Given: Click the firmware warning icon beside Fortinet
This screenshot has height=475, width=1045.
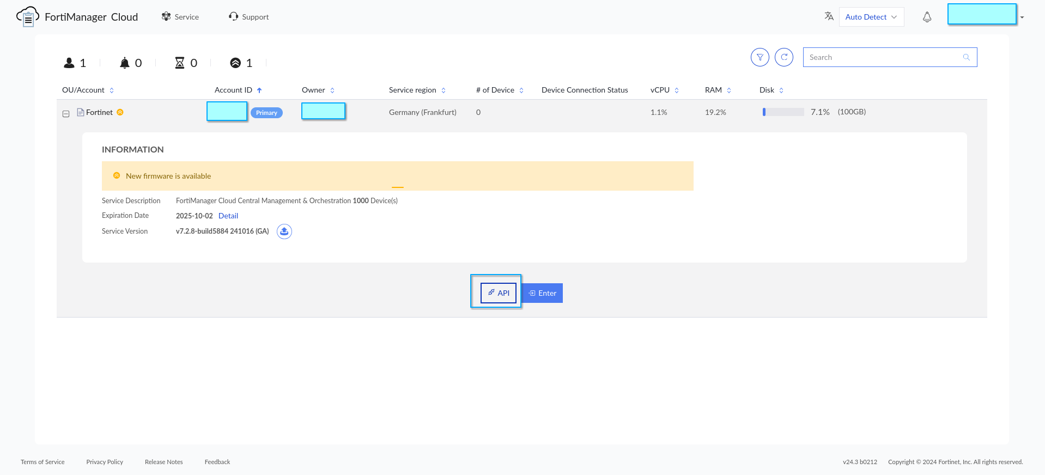Looking at the screenshot, I should 120,112.
